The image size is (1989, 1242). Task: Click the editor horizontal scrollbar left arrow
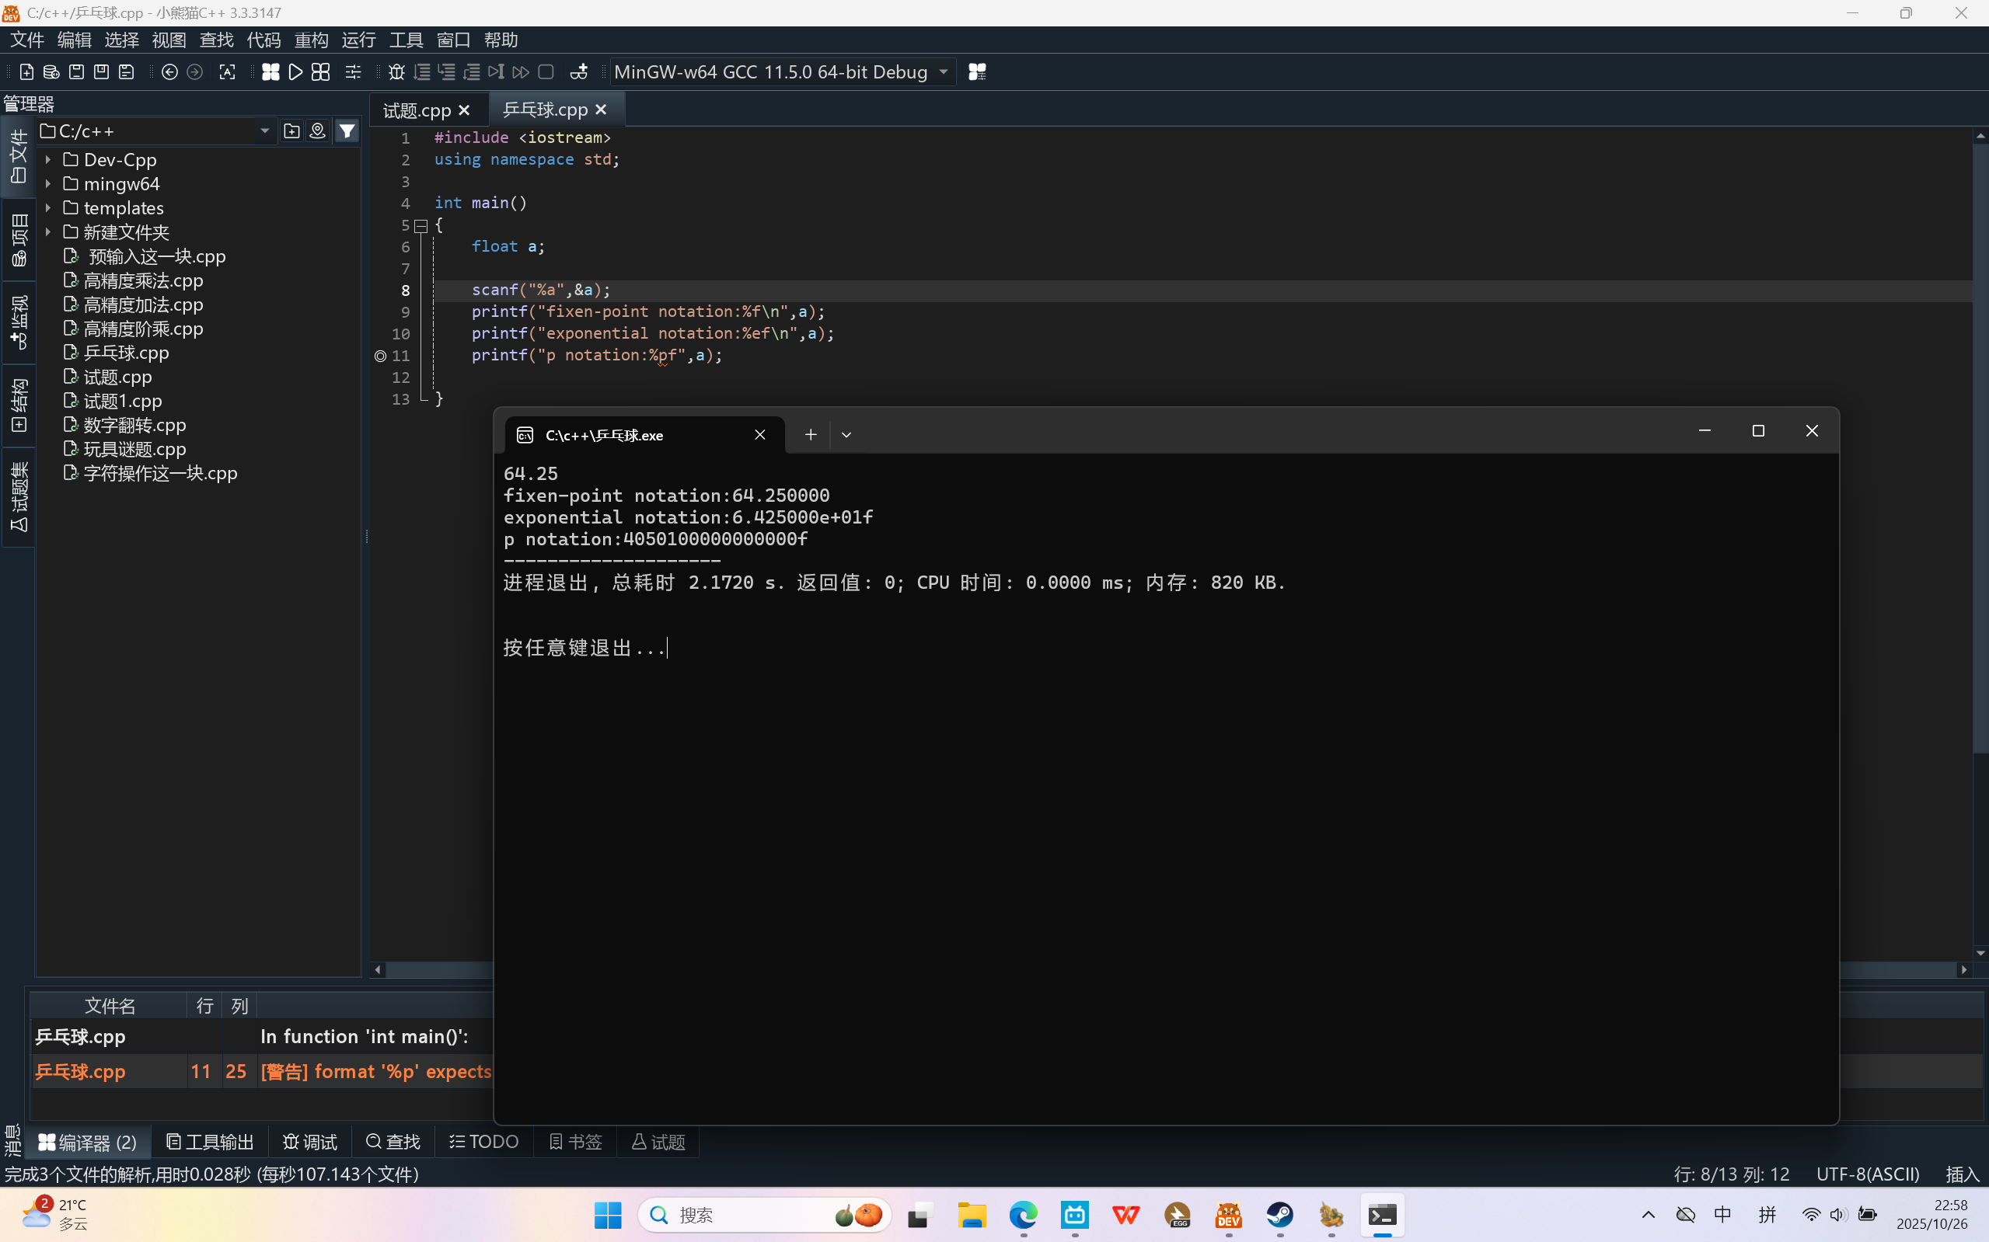click(x=377, y=969)
